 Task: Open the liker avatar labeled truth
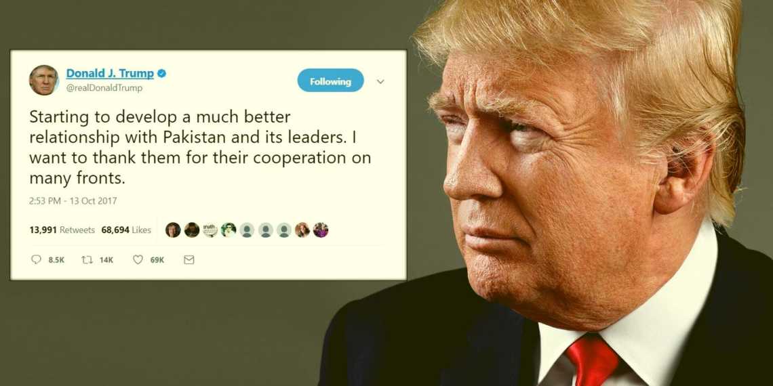click(x=210, y=230)
